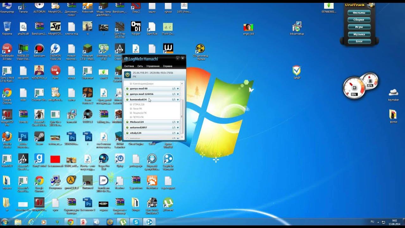Select the µTorrent desktop icon

coord(168,204)
